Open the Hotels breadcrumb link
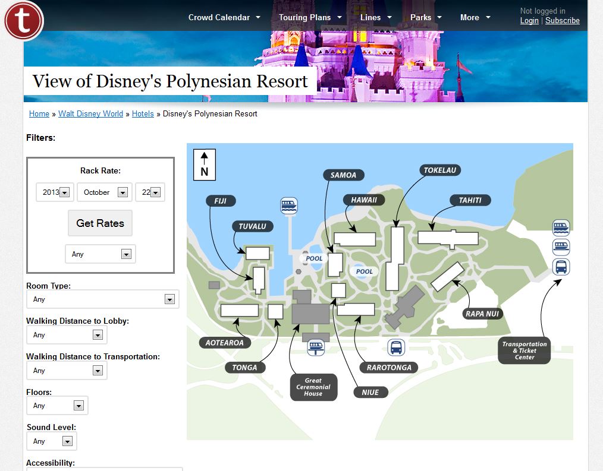Screen dimensions: 603x471 [x=143, y=113]
